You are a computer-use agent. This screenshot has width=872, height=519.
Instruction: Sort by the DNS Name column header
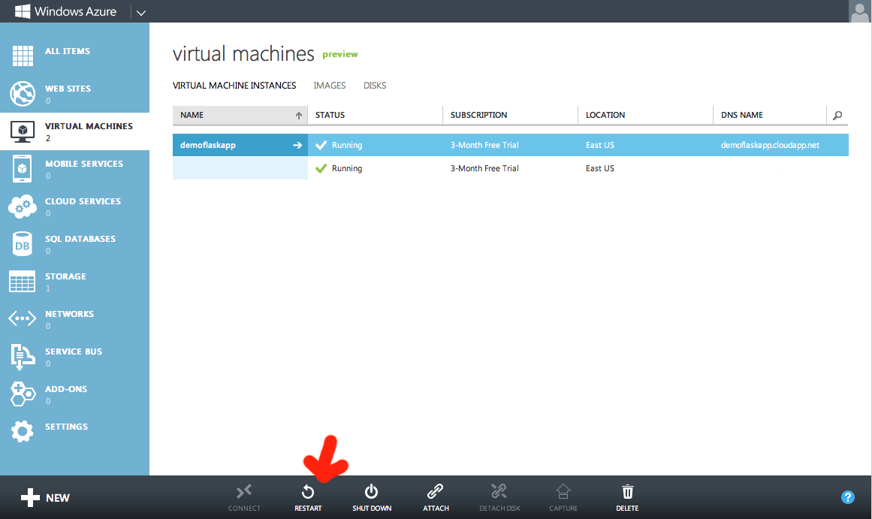click(770, 115)
